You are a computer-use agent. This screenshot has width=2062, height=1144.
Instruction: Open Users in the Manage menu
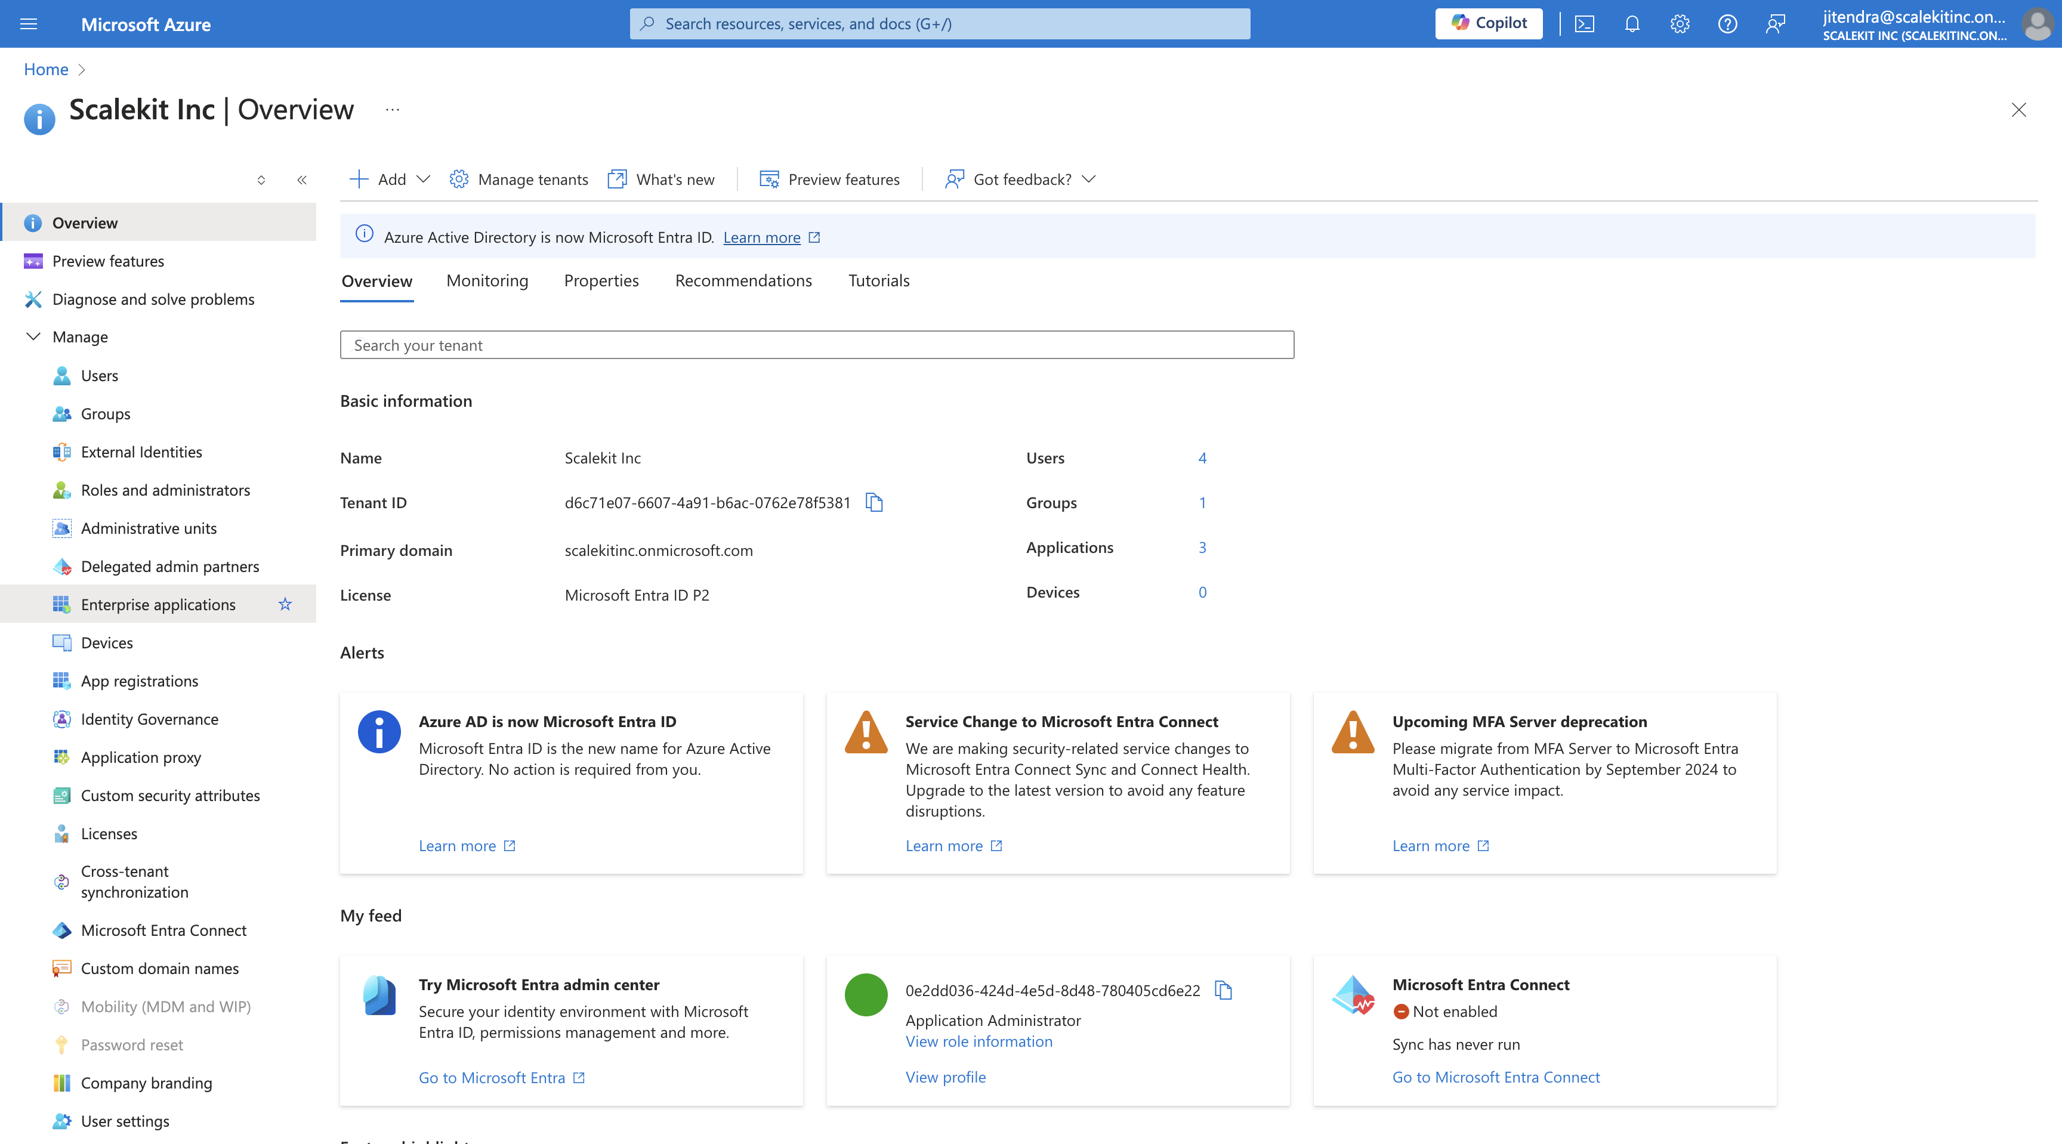(x=99, y=376)
